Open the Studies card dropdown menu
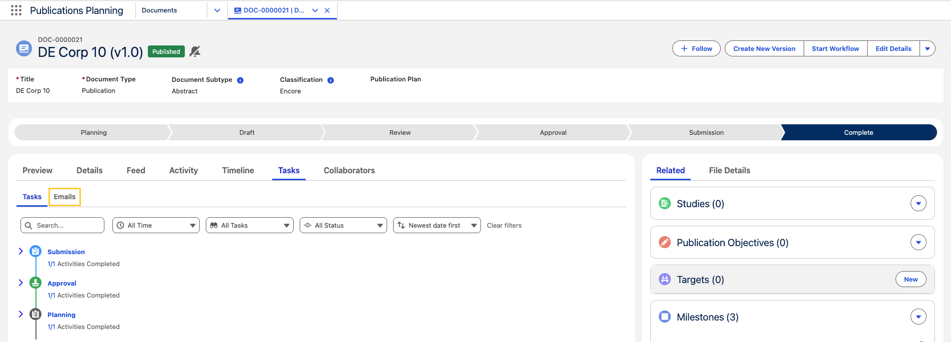The width and height of the screenshot is (951, 342). tap(919, 203)
